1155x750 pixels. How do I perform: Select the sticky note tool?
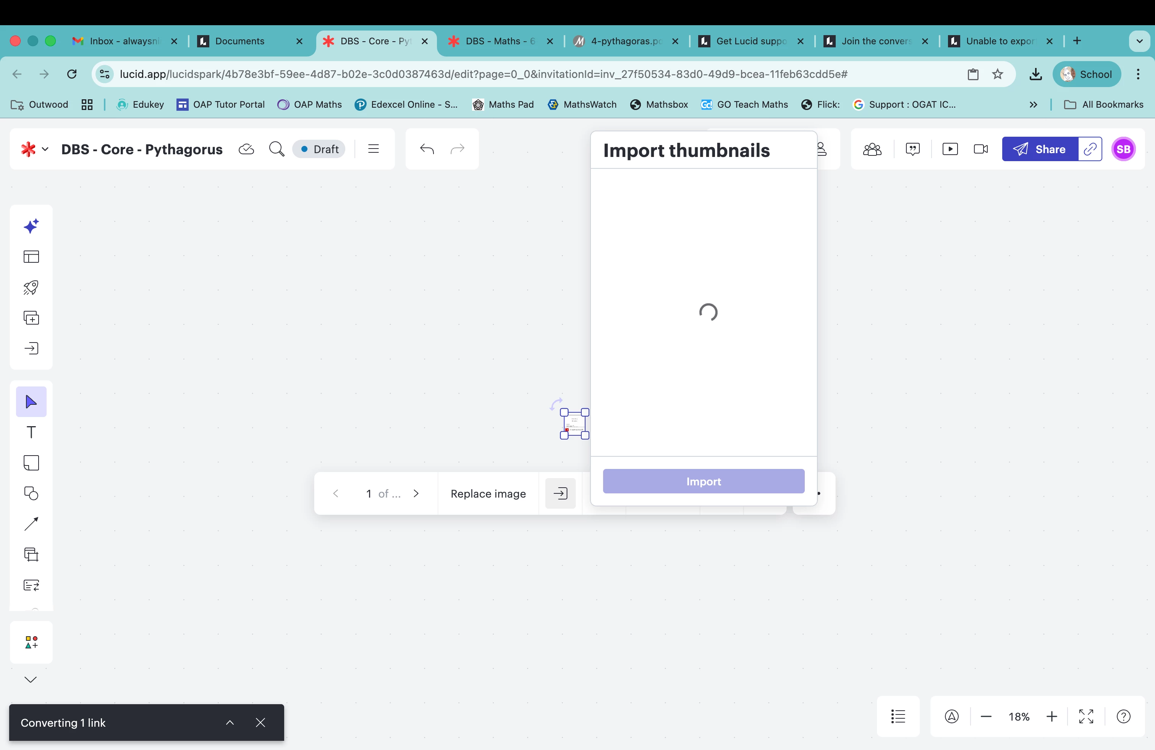click(31, 463)
